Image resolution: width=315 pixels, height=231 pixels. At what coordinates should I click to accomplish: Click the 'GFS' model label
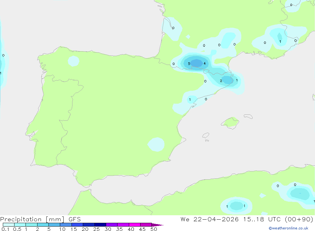click(x=75, y=219)
